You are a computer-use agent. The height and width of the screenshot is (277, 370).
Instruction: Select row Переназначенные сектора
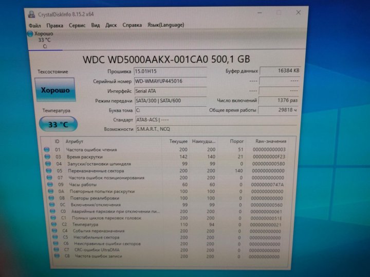(167, 171)
